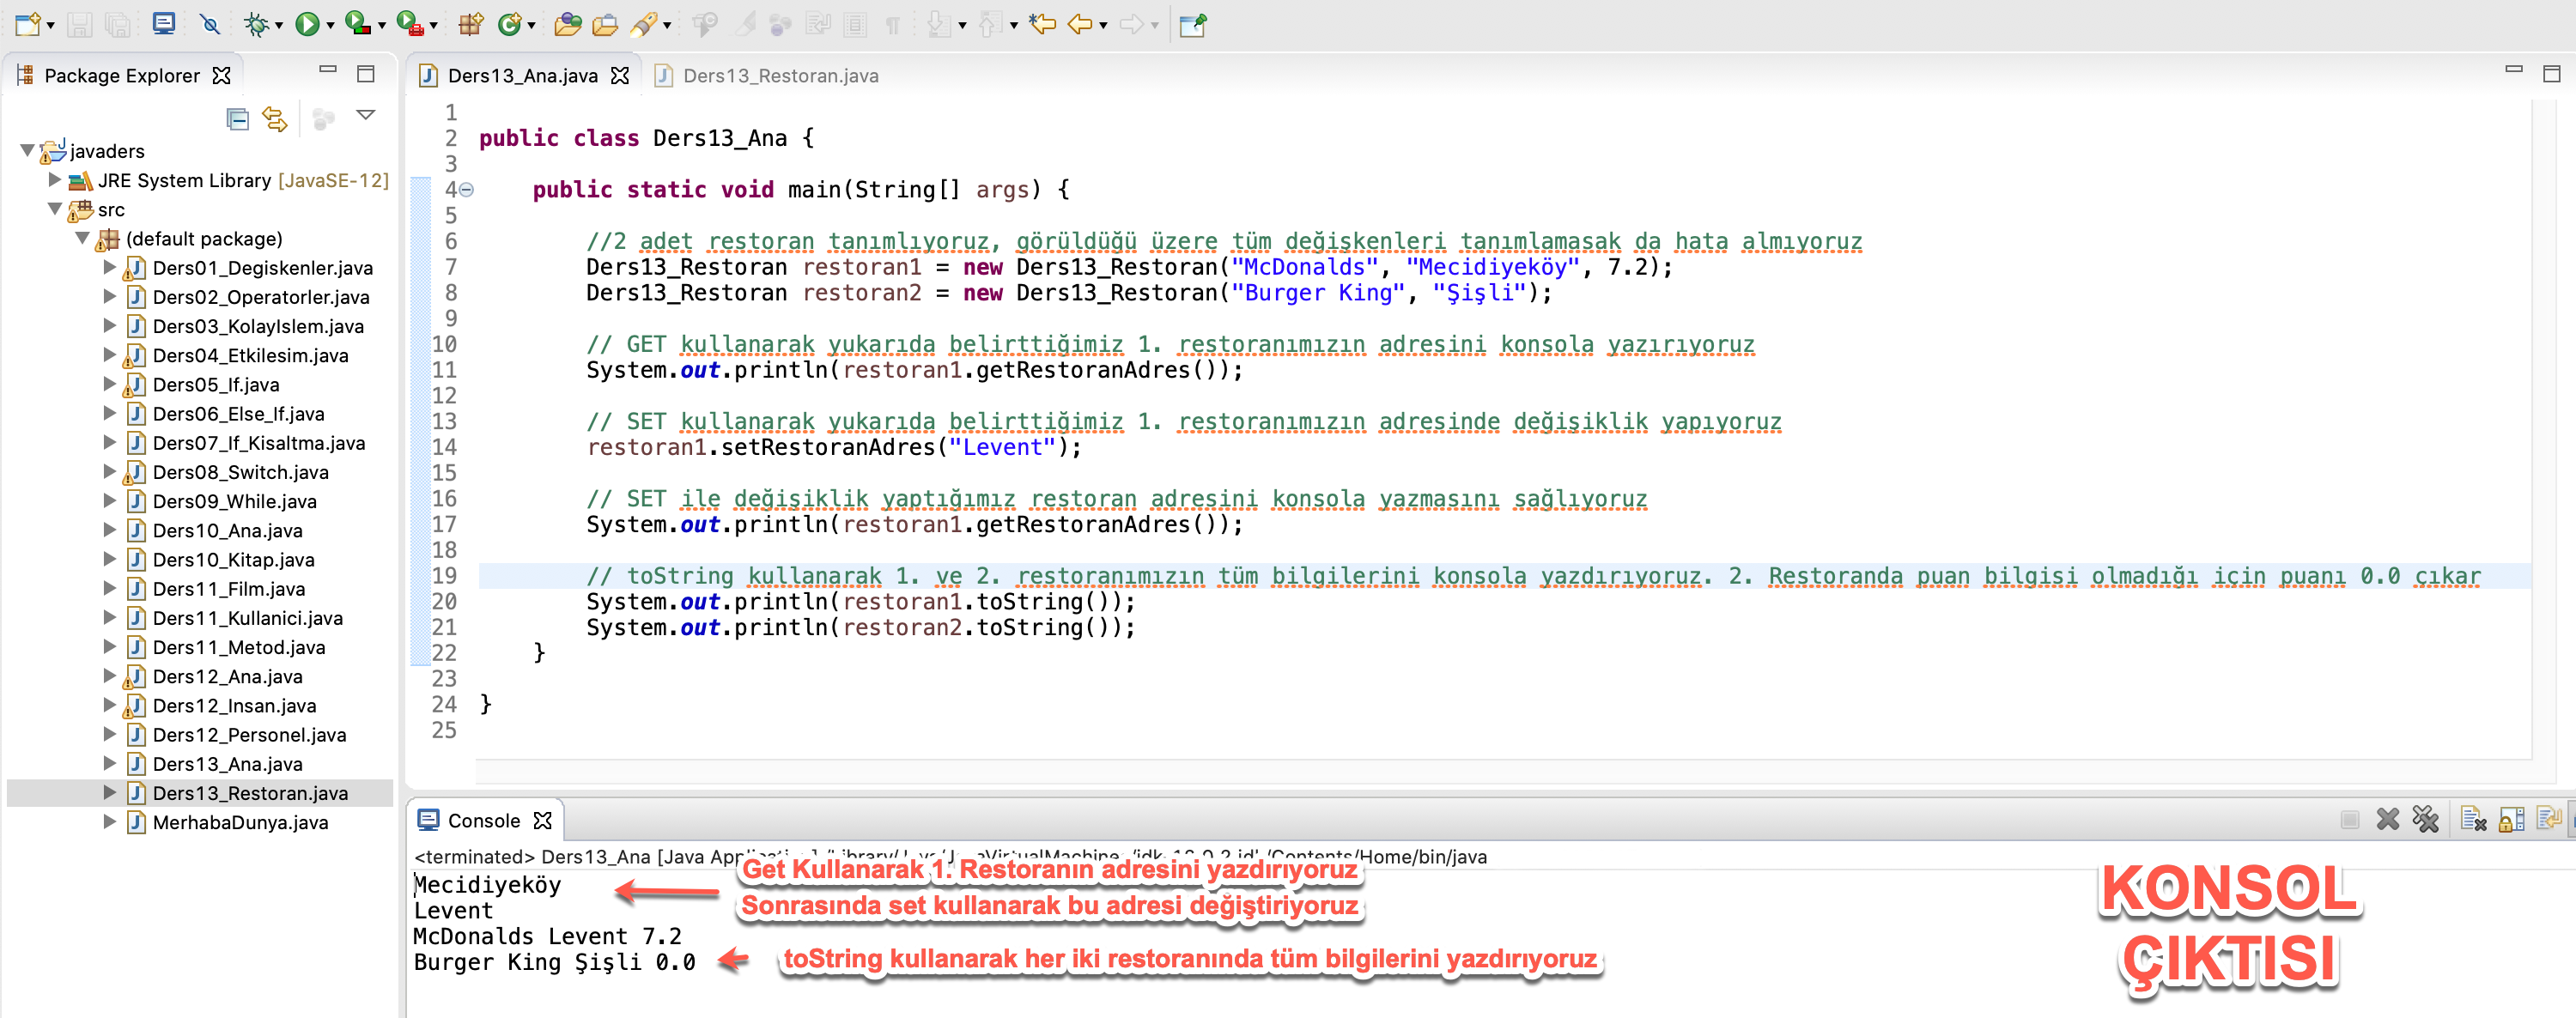The width and height of the screenshot is (2576, 1018).
Task: Click the green Run button in toolbar
Action: (x=307, y=24)
